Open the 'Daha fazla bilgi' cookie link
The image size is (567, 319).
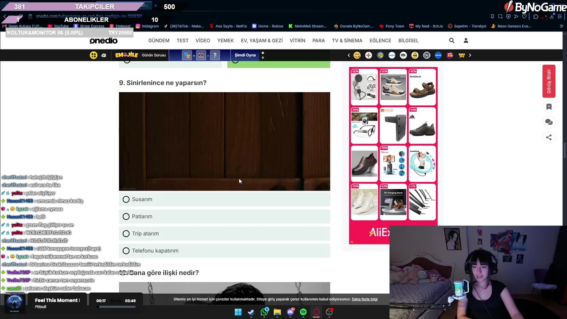[365, 299]
